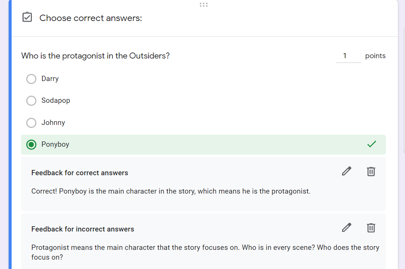Click the correct-answer feedback text
405x269 pixels.
point(171,191)
